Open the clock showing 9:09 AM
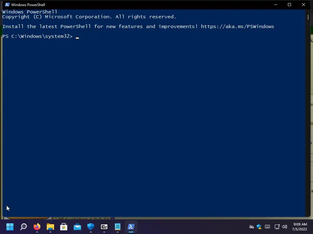Viewport: 313px width, 234px height. point(300,227)
